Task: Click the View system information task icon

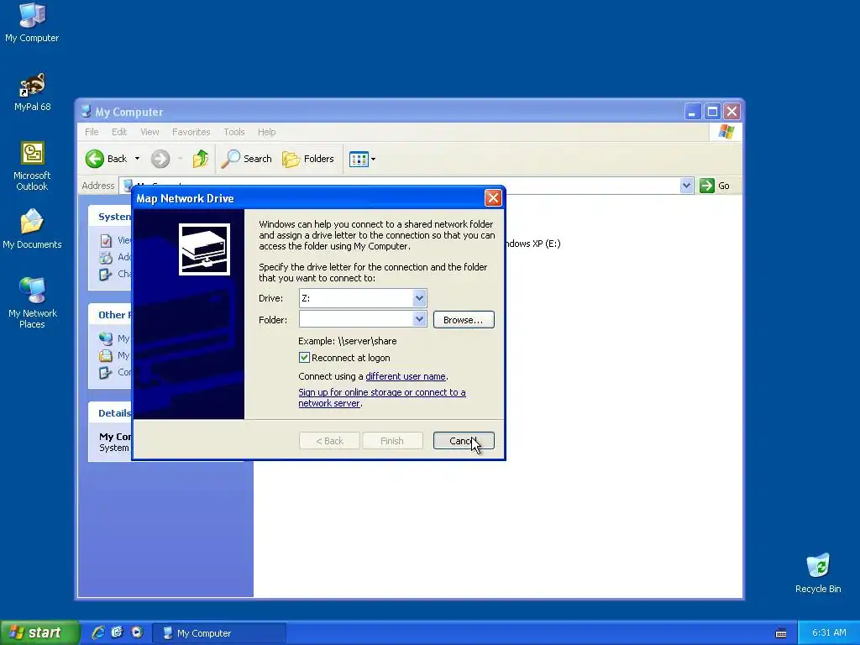Action: [x=106, y=240]
